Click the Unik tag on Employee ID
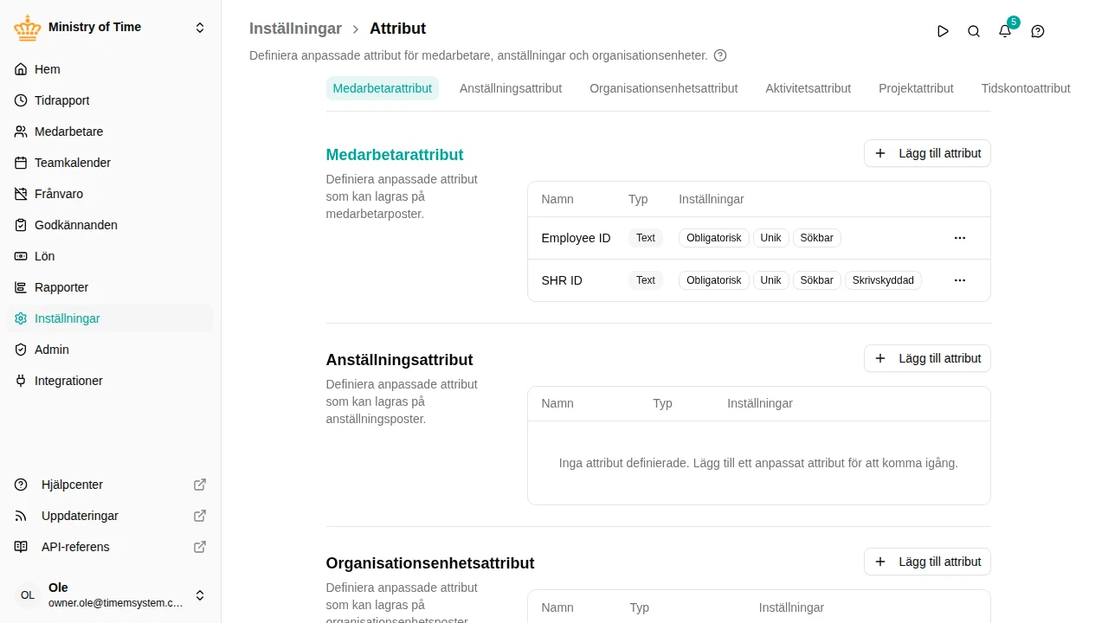 click(770, 238)
